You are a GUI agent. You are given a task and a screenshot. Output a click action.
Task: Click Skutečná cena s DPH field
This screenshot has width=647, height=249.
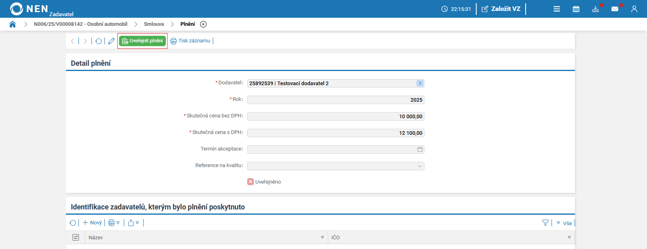[336, 133]
